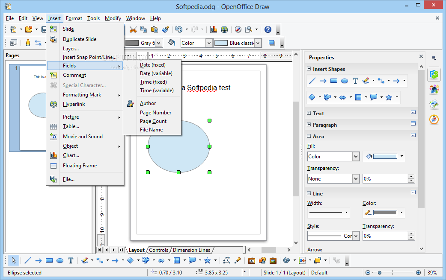Open the Transparency None dropdown
This screenshot has width=446, height=280.
pyautogui.click(x=356, y=179)
